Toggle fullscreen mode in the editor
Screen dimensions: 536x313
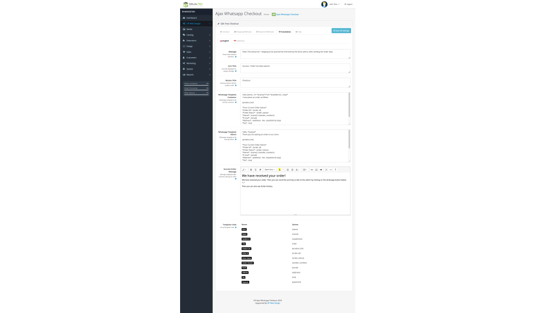click(326, 170)
